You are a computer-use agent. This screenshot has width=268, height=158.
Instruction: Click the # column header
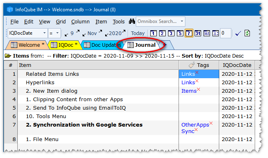click(x=10, y=65)
